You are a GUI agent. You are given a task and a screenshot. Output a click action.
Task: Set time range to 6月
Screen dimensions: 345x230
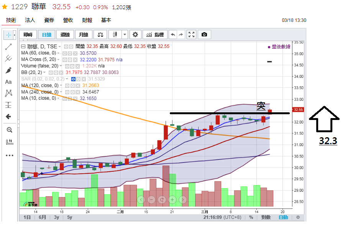pyautogui.click(x=42, y=217)
